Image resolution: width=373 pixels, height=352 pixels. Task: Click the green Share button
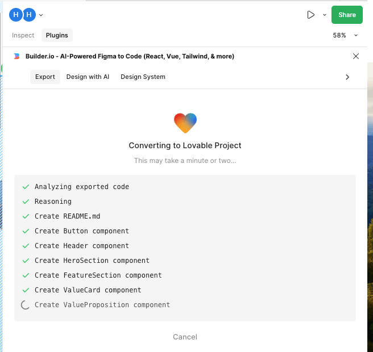click(x=347, y=15)
